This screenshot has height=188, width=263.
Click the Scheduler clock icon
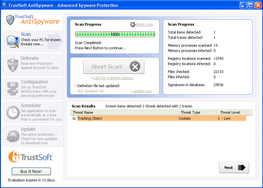tap(12, 112)
